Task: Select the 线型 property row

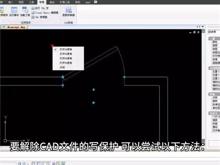Action: 216,49
